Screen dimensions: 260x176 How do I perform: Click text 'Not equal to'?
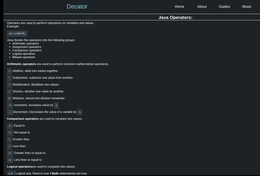[22, 132]
